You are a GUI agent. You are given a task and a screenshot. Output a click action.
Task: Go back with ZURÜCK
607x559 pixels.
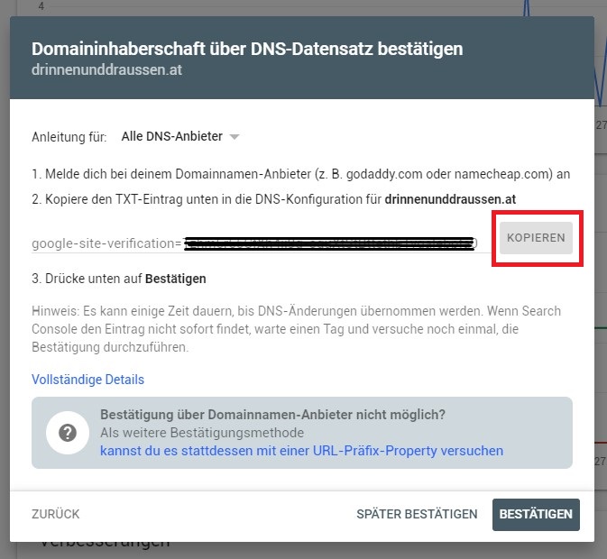click(55, 514)
